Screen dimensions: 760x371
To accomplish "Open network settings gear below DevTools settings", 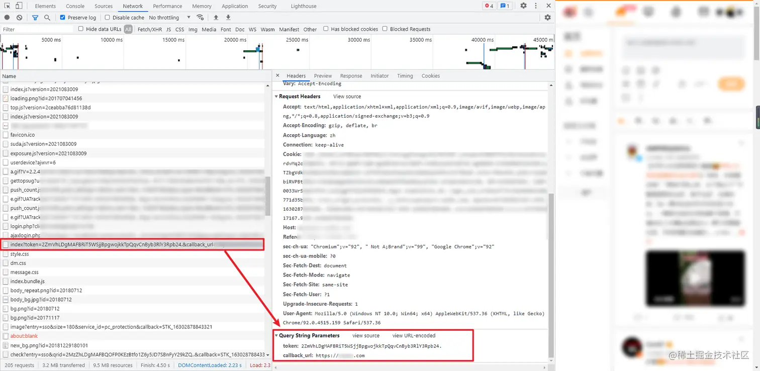I will (547, 18).
